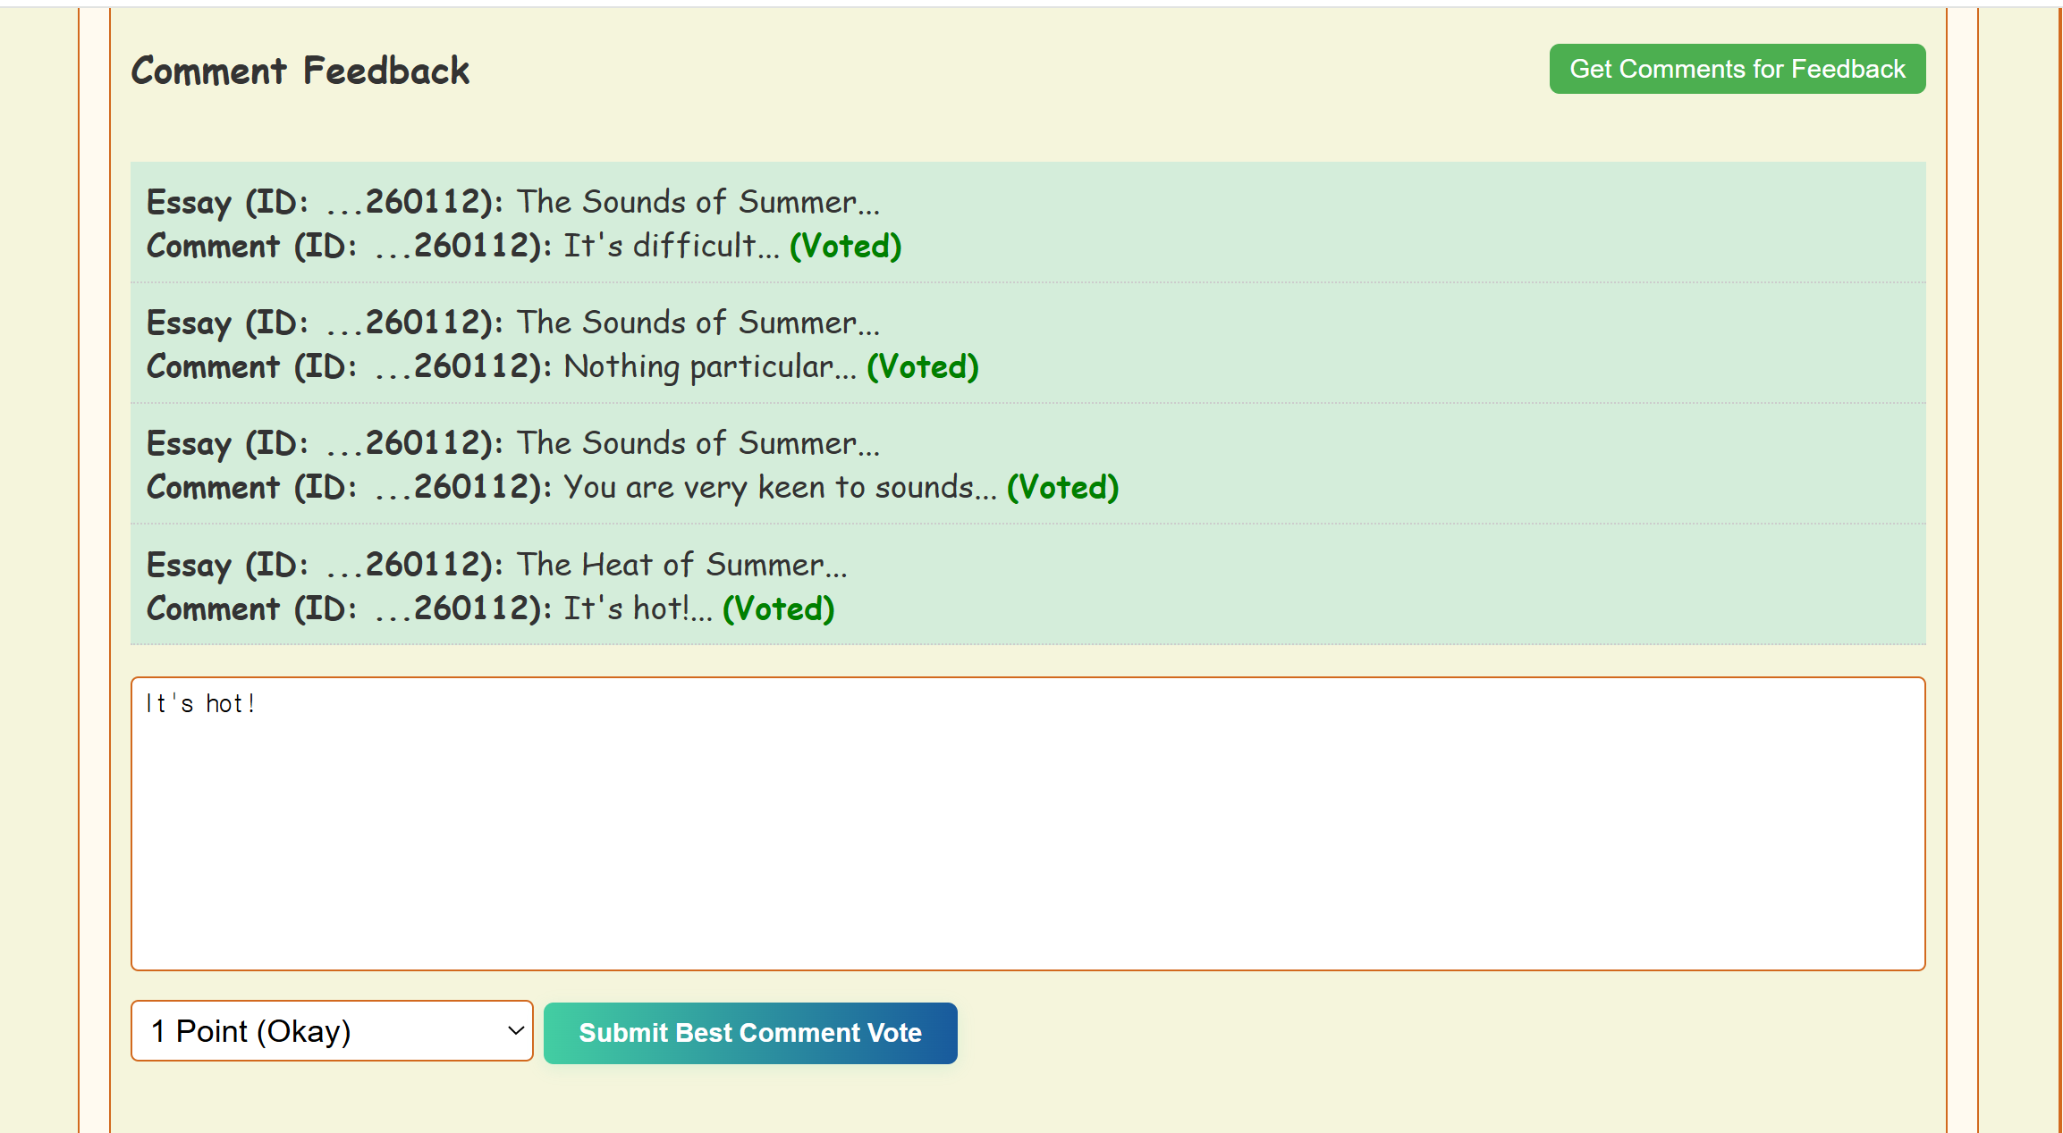
Task: Click the Comment ID label before "It's hot!..."
Action: click(x=350, y=608)
